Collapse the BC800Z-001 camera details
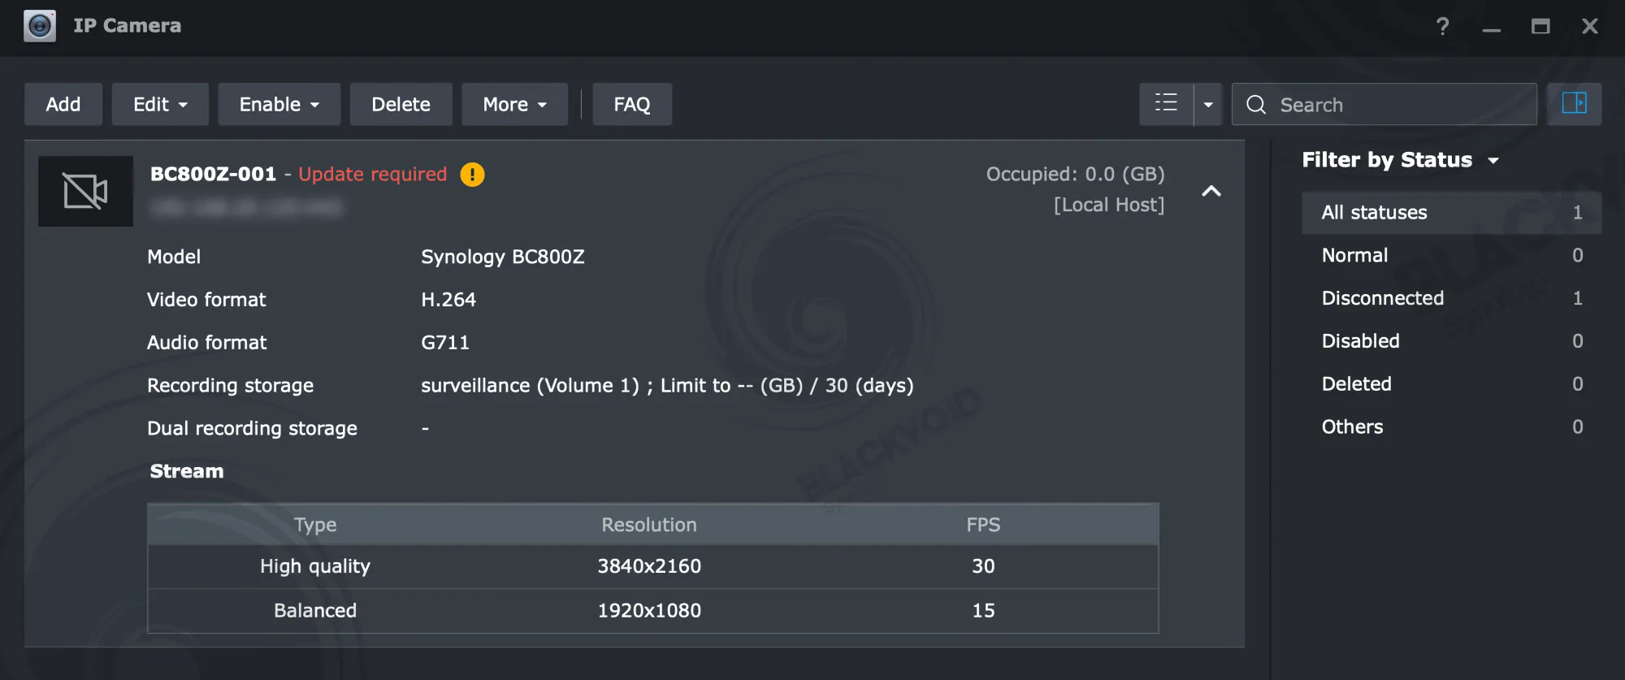 [x=1211, y=191]
